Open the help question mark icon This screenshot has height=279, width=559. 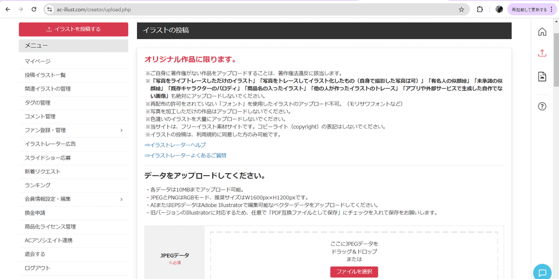542,106
